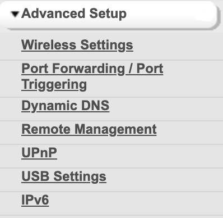223x218 pixels.
Task: Choose Wireless Settings under Advanced Setup
Action: click(77, 45)
